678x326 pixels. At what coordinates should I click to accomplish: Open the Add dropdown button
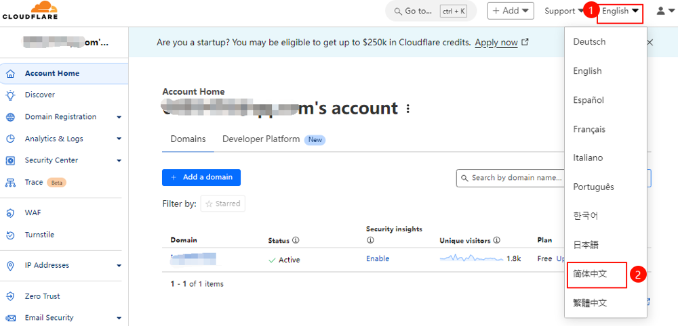[511, 11]
